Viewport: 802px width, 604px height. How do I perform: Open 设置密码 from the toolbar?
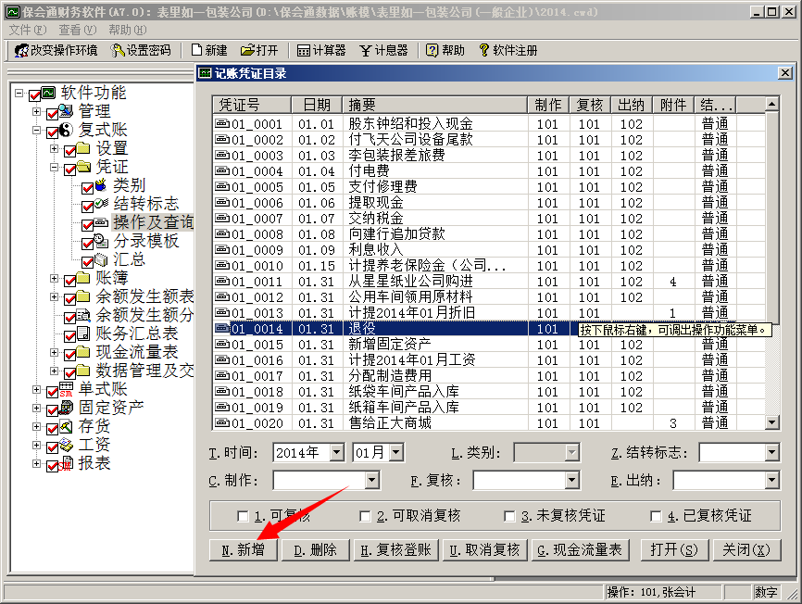click(118, 50)
